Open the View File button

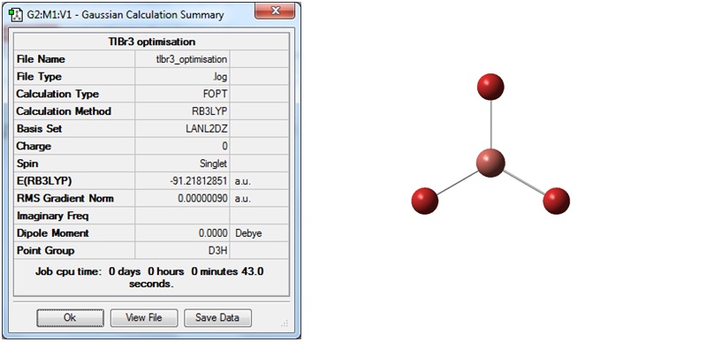pyautogui.click(x=144, y=318)
